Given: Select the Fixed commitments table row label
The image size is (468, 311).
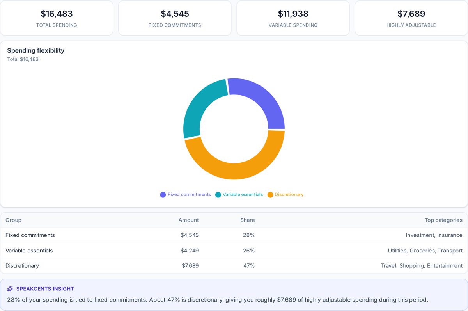Looking at the screenshot, I should (30, 235).
